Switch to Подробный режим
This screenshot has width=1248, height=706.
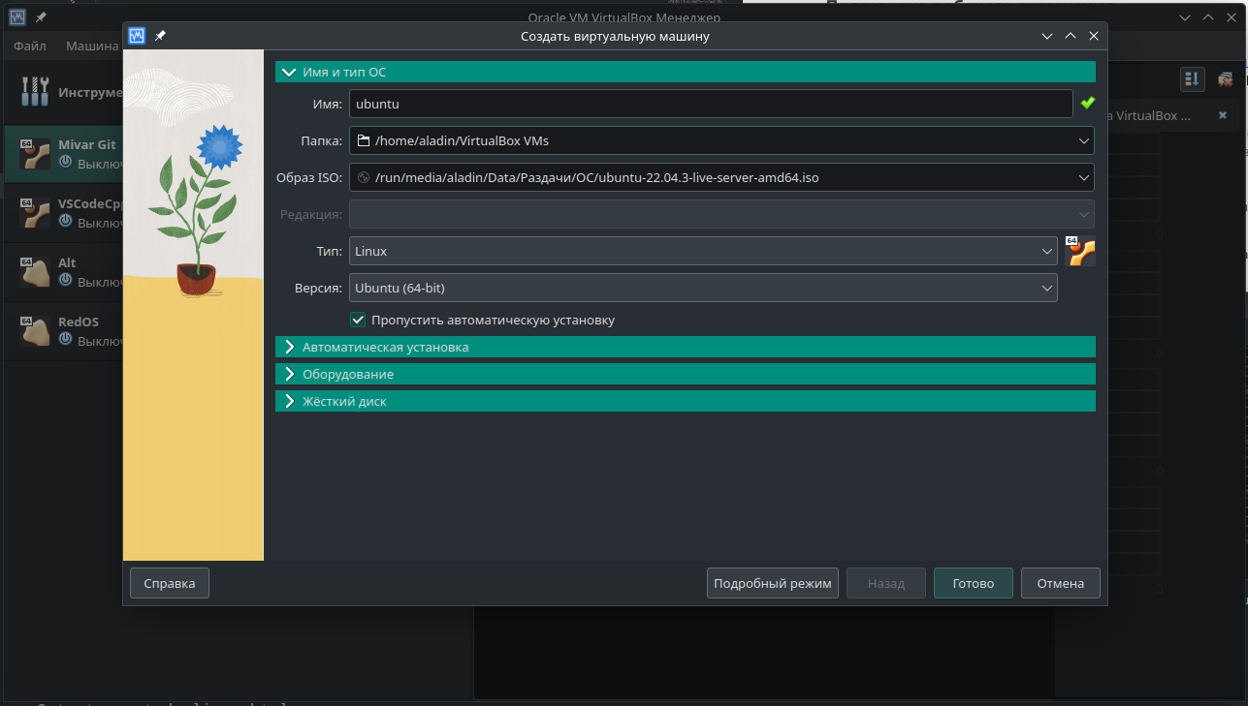772,582
